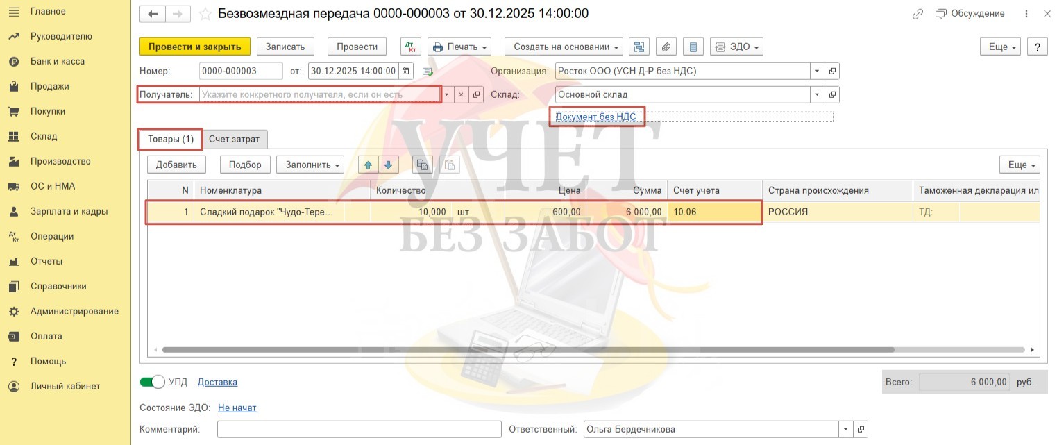Show Дт/Кт accounting entries icon
This screenshot has width=1057, height=445.
click(x=411, y=47)
